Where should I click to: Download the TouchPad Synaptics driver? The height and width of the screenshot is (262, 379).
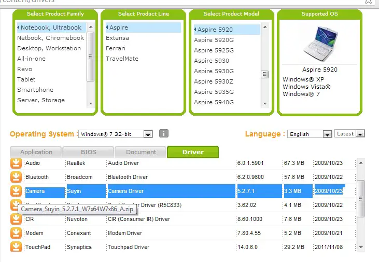16,247
